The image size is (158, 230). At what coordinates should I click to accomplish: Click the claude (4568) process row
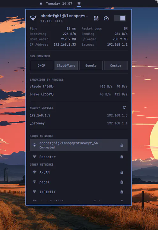79,86
